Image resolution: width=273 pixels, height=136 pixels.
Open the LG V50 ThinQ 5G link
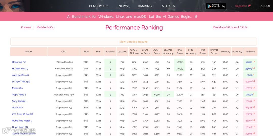pos(21,82)
